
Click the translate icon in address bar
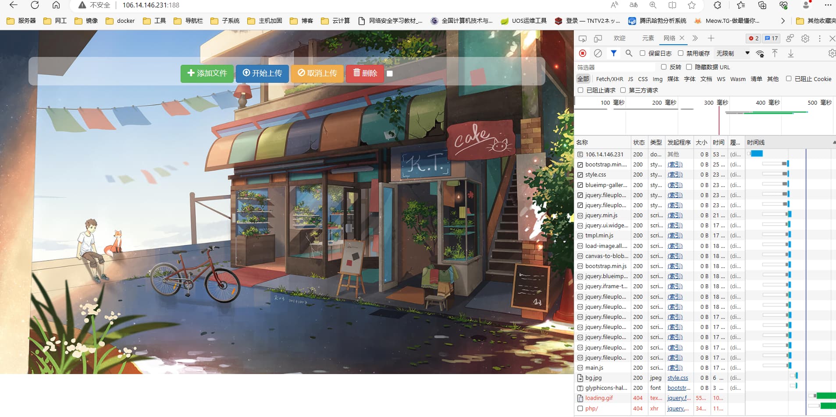(633, 5)
